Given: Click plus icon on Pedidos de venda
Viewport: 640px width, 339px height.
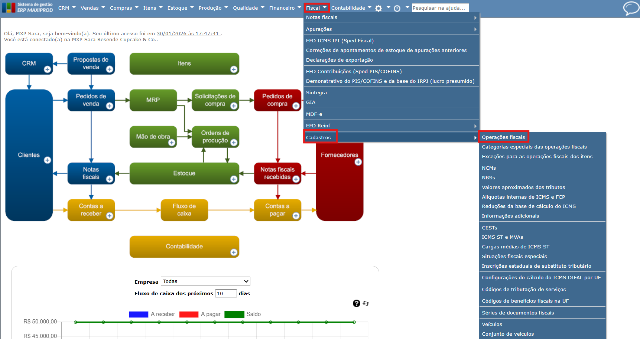Looking at the screenshot, I should (110, 106).
